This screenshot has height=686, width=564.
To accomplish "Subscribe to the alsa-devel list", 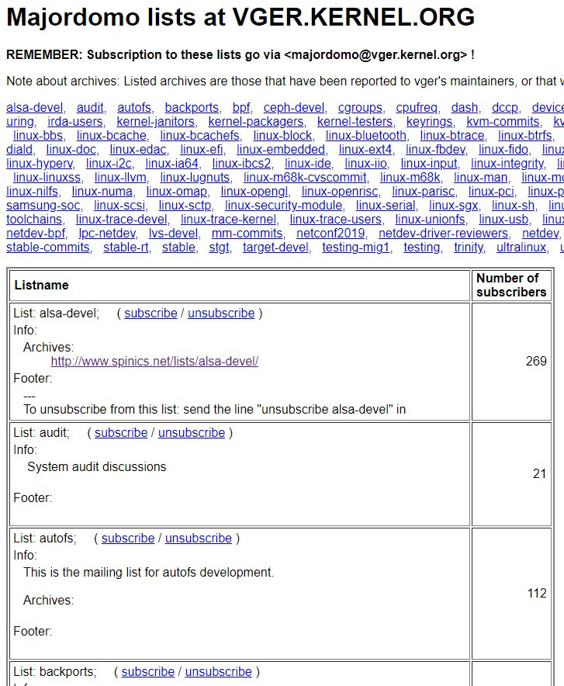I will (151, 314).
